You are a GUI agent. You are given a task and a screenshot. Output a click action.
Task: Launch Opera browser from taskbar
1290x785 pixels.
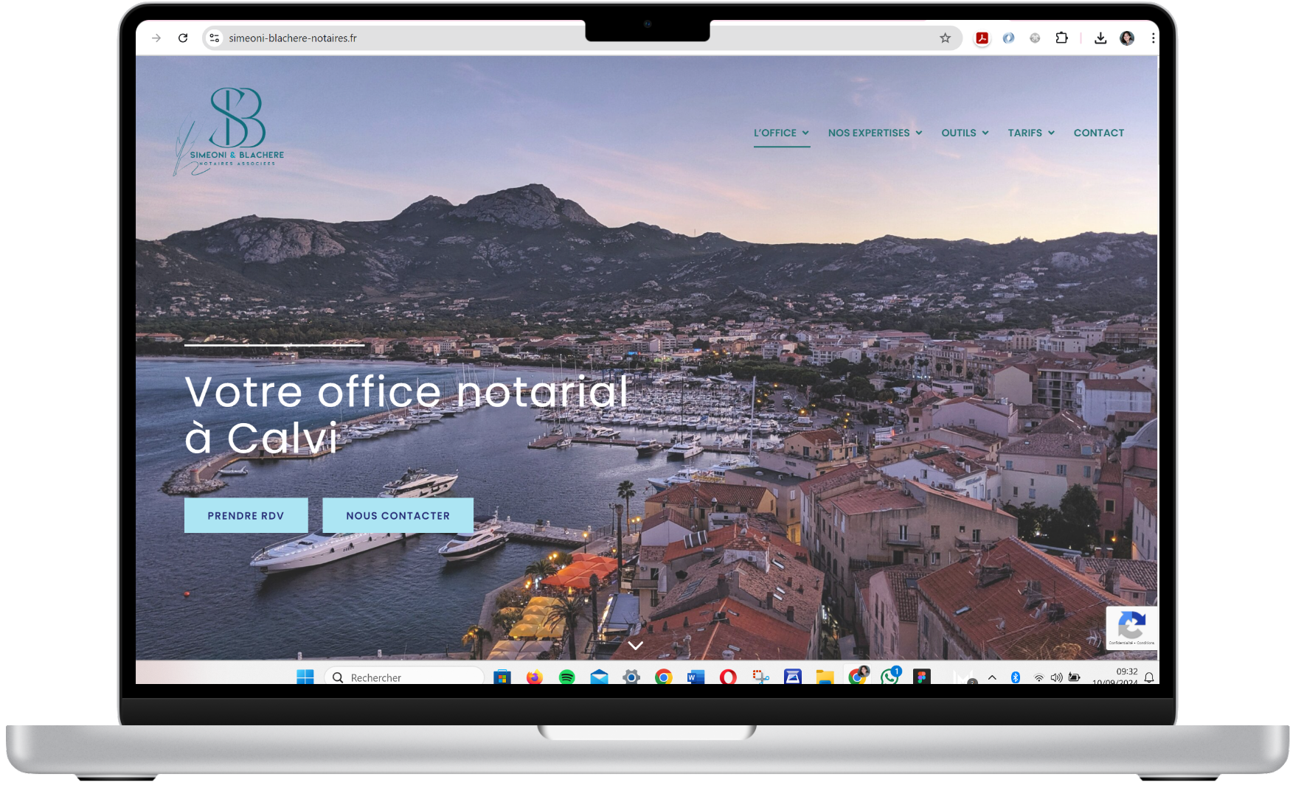[728, 677]
